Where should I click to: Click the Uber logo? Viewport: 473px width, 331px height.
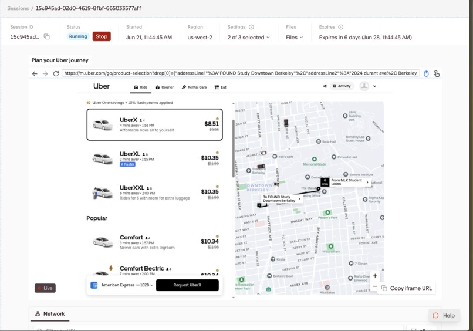tap(102, 86)
